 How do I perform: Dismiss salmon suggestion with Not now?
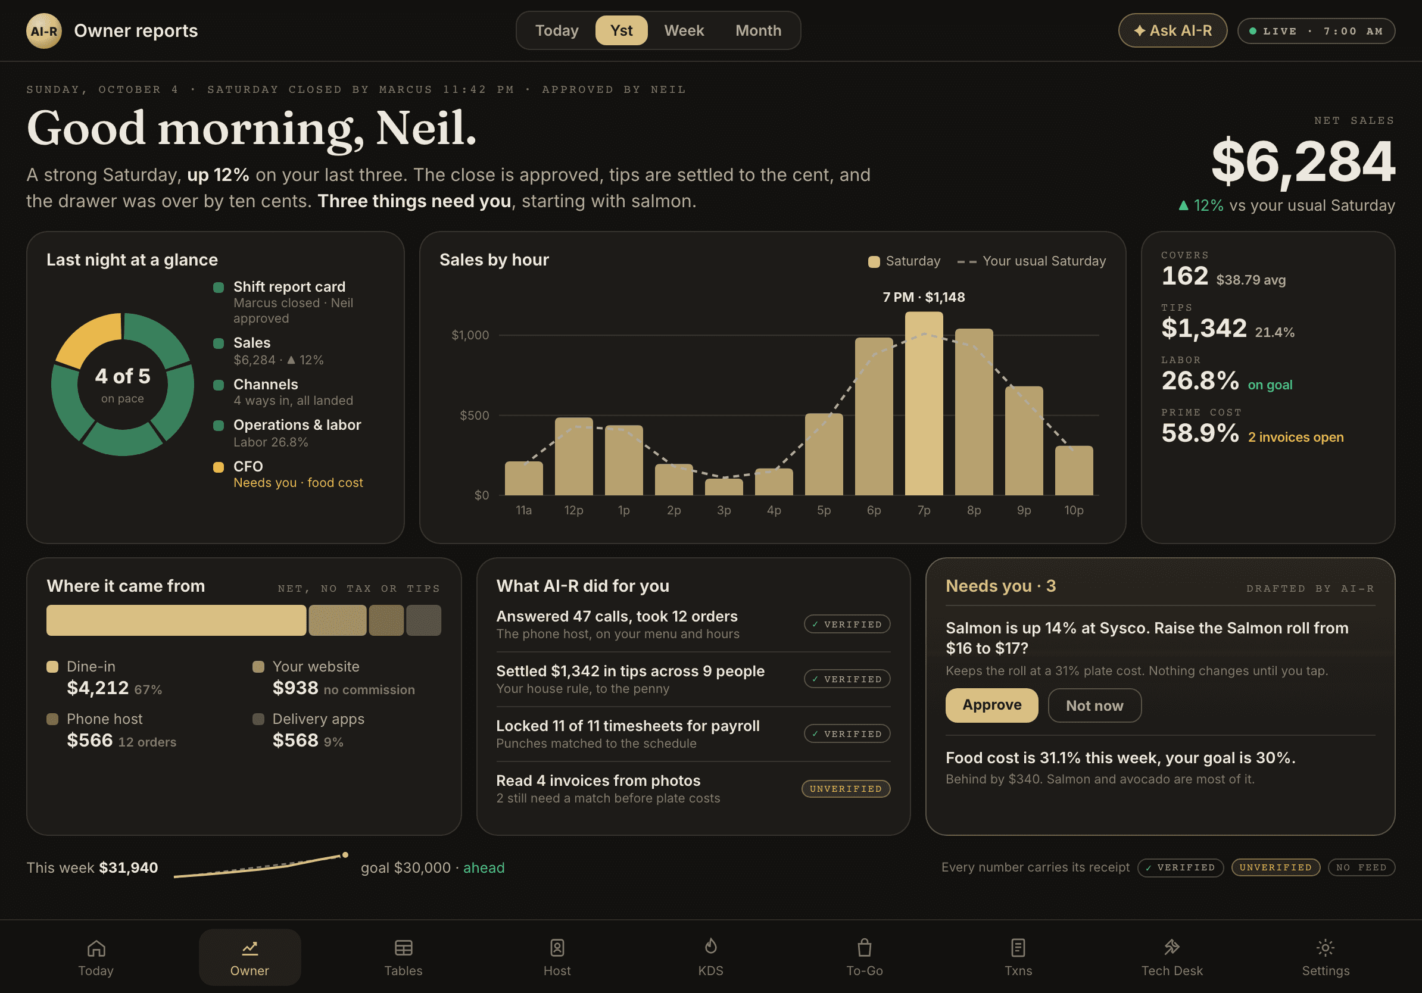pyautogui.click(x=1094, y=705)
